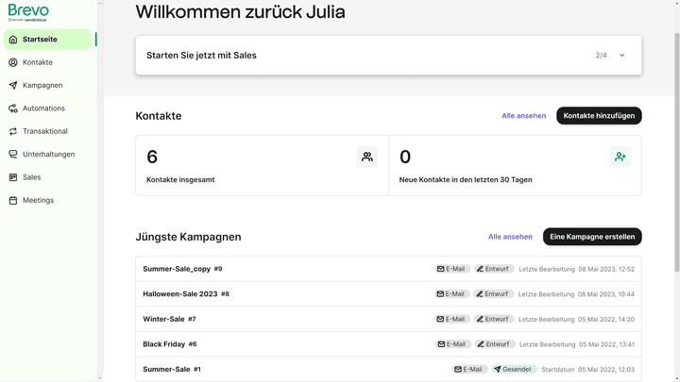Click the Automations sidebar icon
This screenshot has width=680, height=382.
tap(13, 108)
